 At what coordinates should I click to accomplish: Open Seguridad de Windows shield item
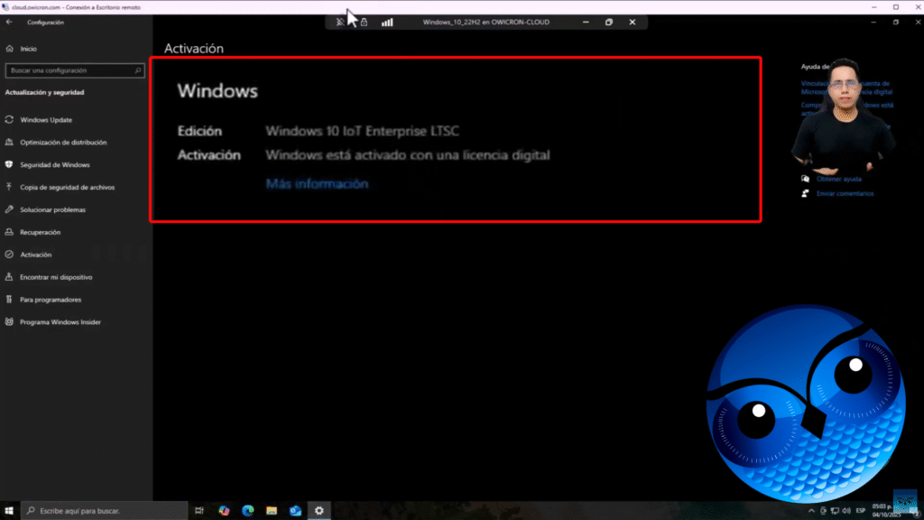pos(54,165)
